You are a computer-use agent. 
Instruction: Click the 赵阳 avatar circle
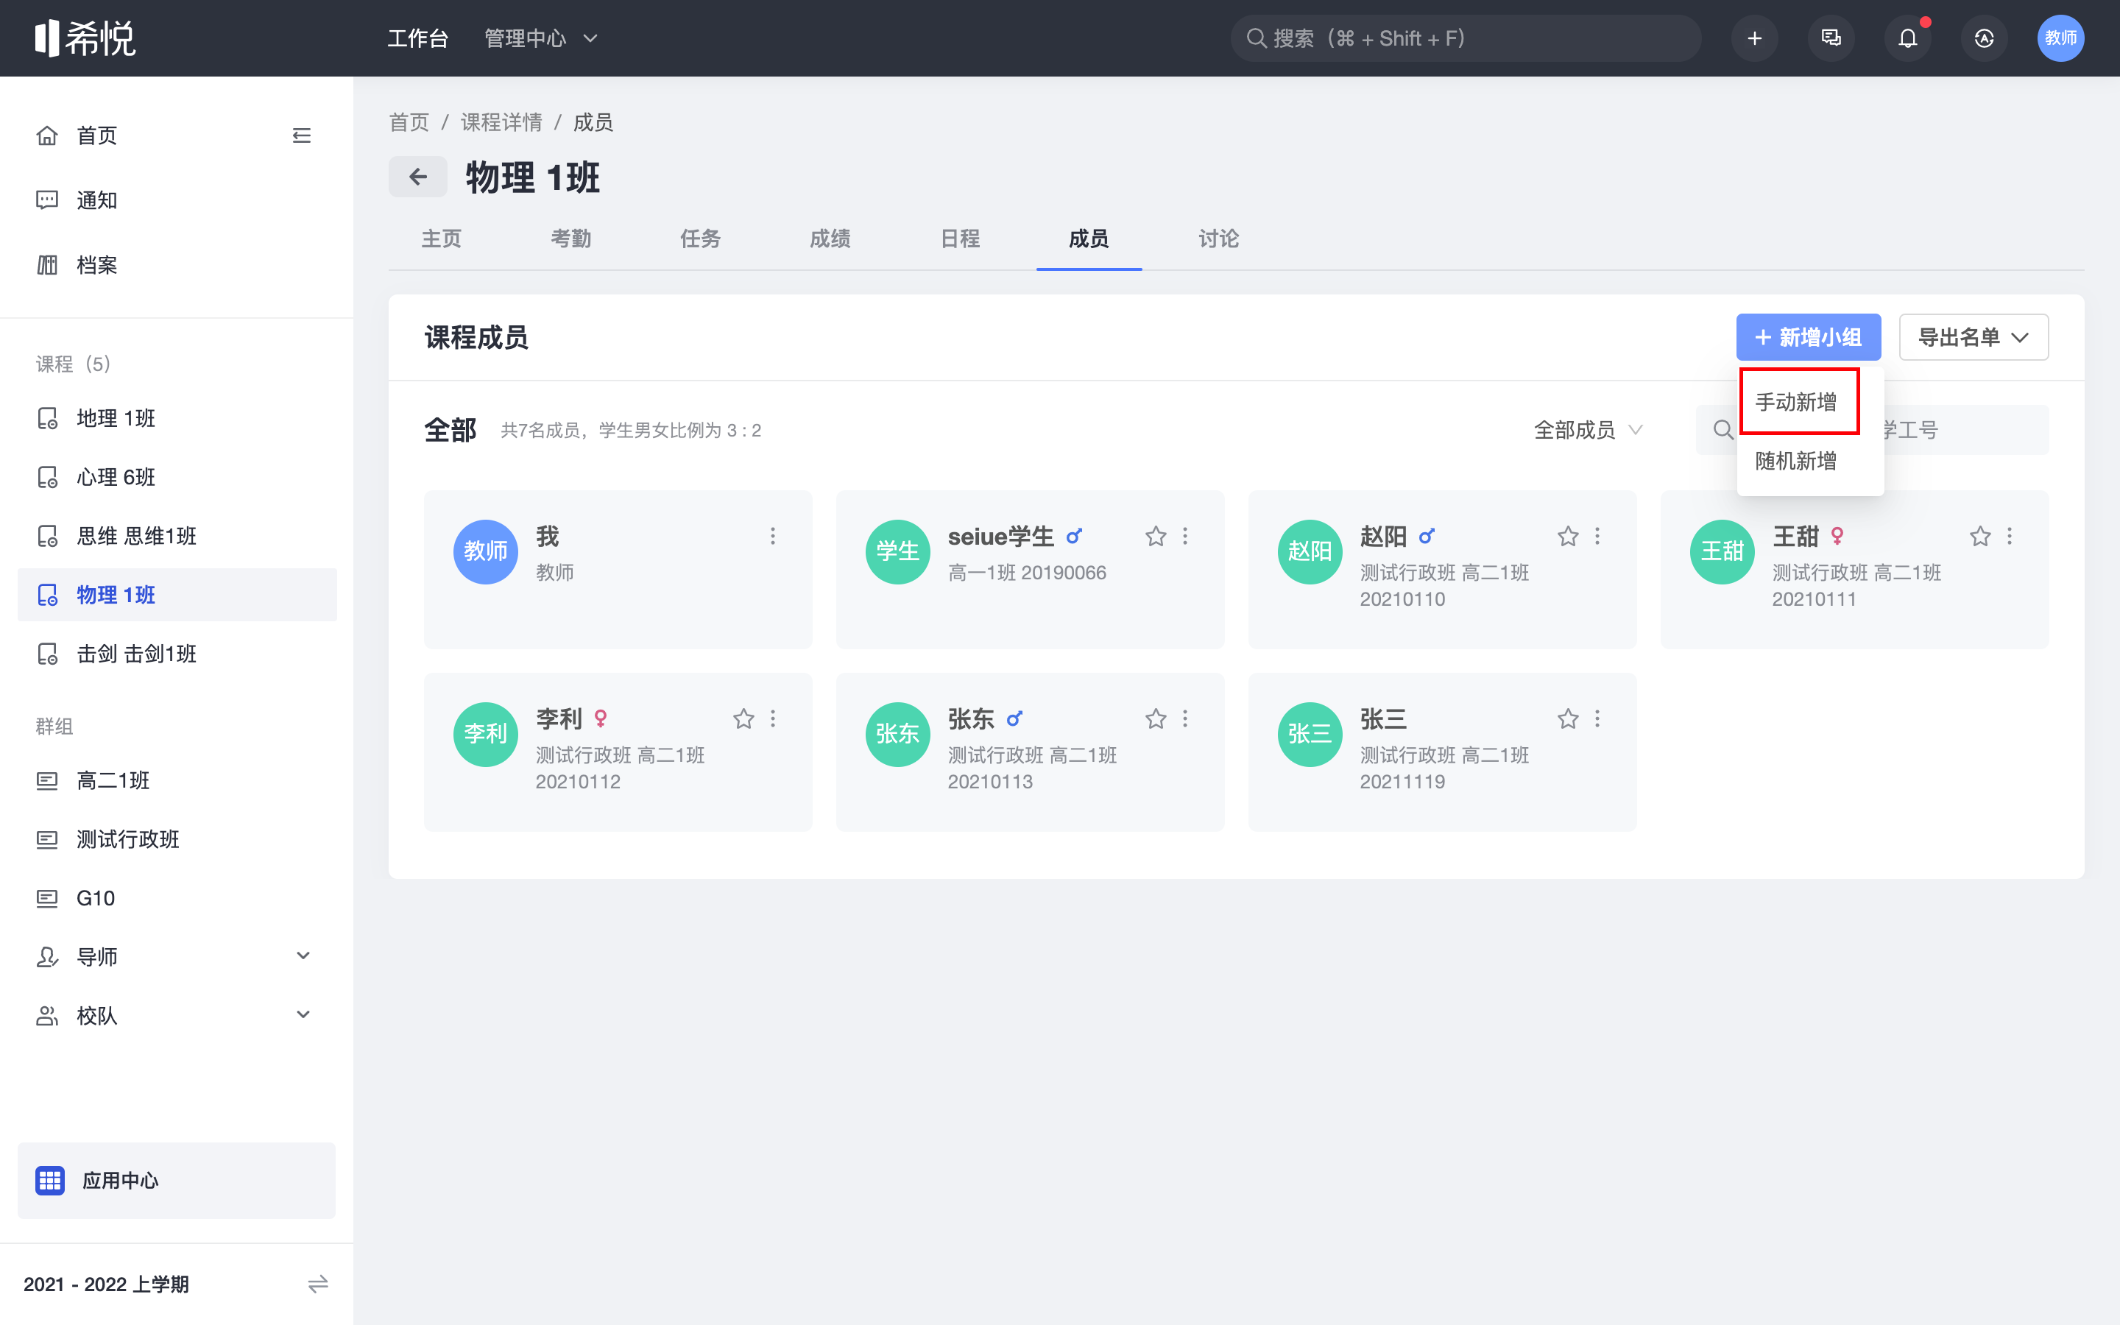(x=1310, y=551)
